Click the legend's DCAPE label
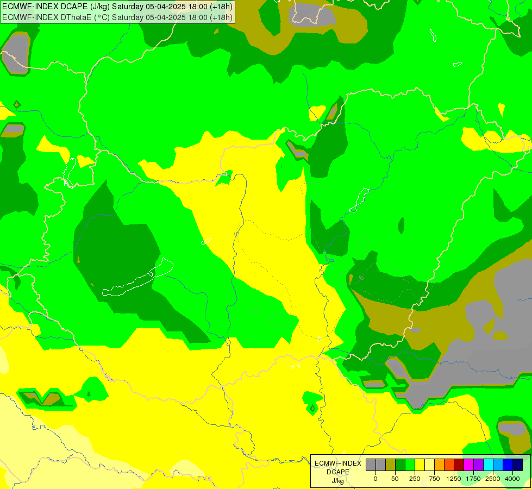The height and width of the screenshot is (489, 532). 338,472
